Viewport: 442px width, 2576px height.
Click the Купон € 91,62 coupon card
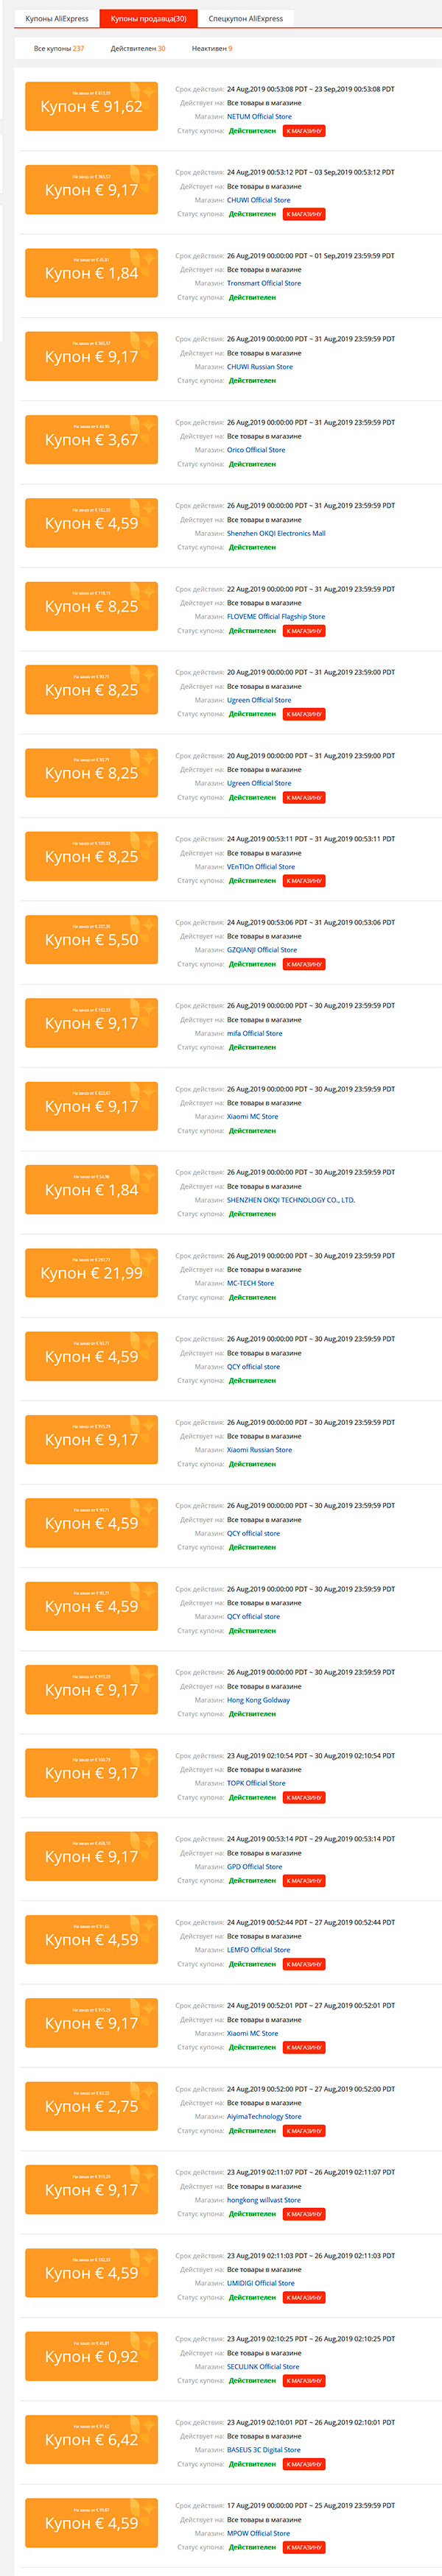[91, 106]
